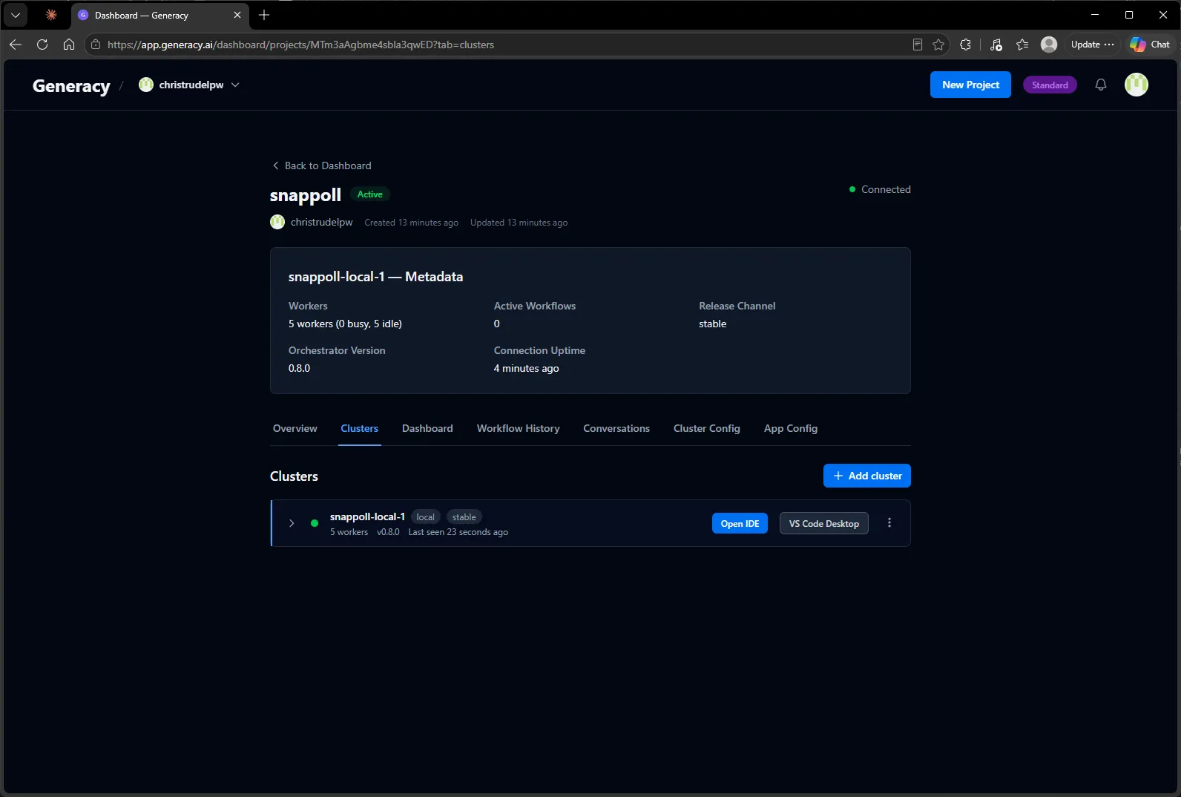Screen dimensions: 1181x797
Task: Switch to the Conversations tab
Action: [x=616, y=428]
